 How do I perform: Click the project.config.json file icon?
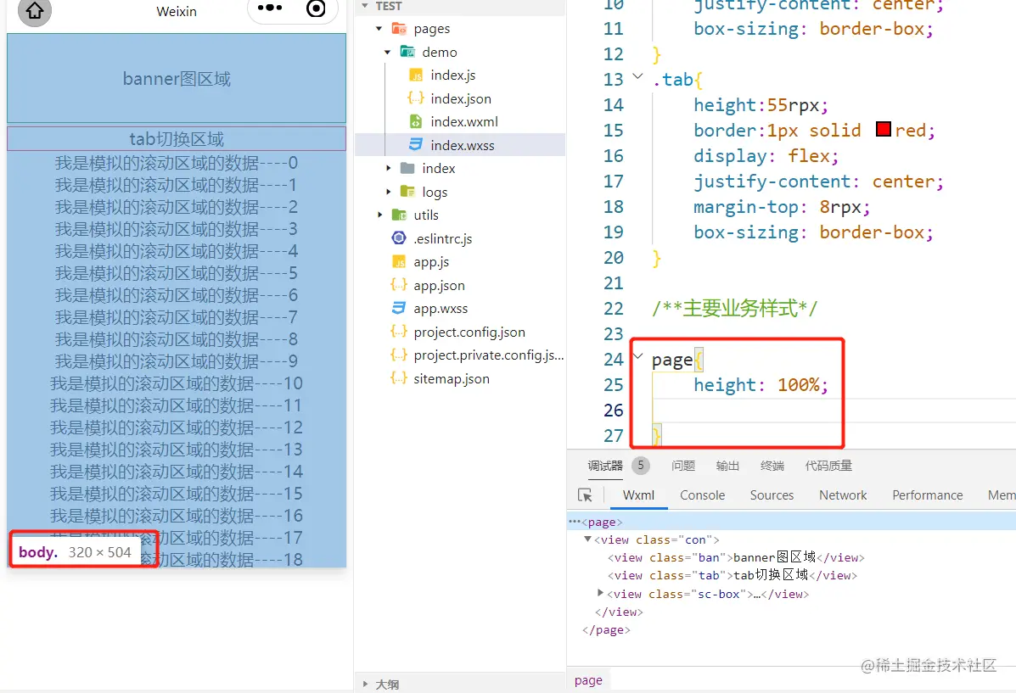(399, 332)
